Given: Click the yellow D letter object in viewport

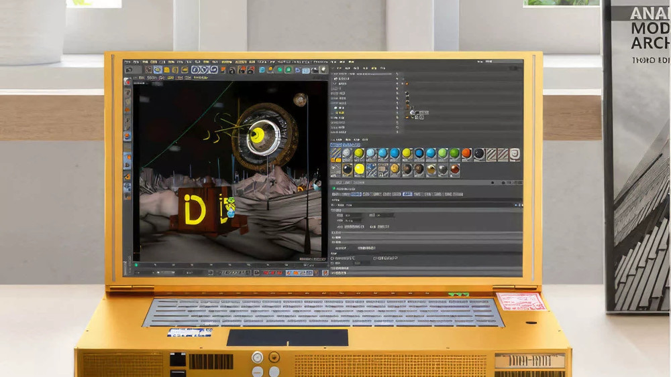Looking at the screenshot, I should click(x=195, y=210).
